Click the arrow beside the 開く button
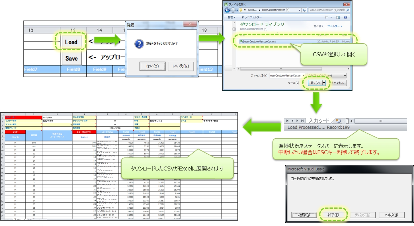The image size is (414, 226). (324, 83)
